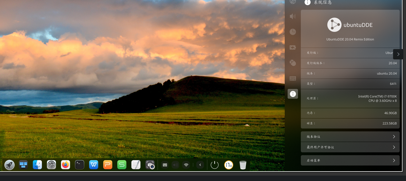Open the Launcher rocket icon in dock
This screenshot has height=181, width=406.
9,165
